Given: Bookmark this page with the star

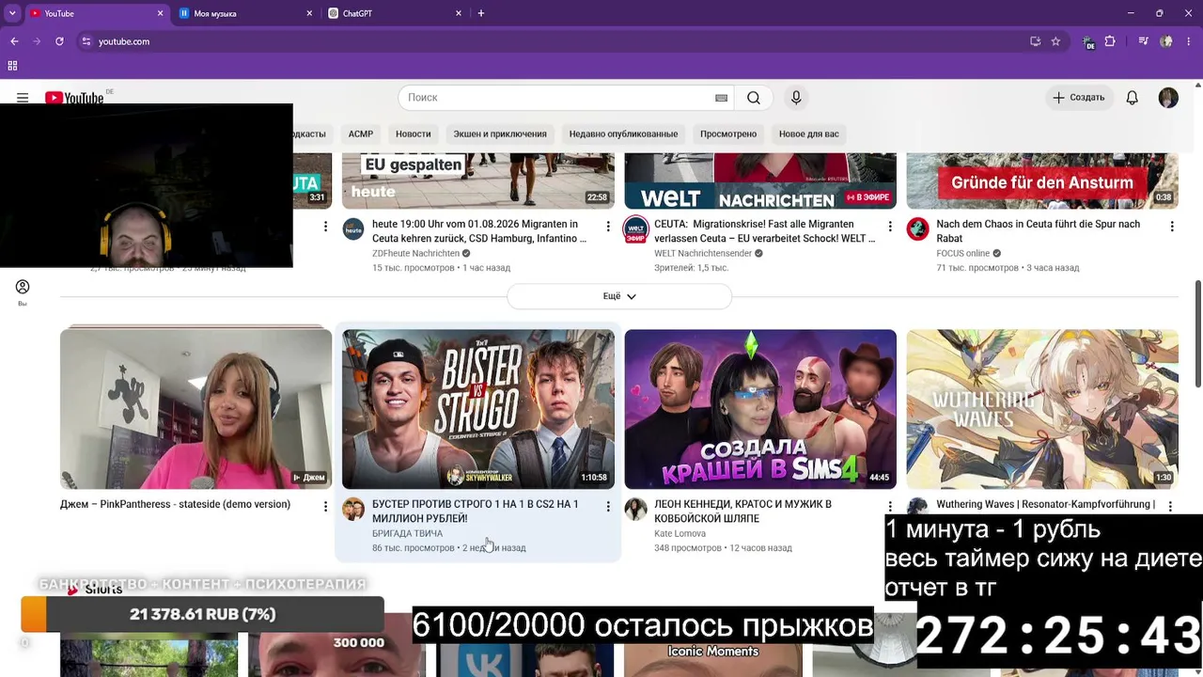Looking at the screenshot, I should [x=1055, y=41].
